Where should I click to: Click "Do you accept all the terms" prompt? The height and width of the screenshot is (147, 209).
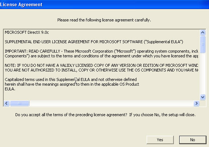[71, 115]
